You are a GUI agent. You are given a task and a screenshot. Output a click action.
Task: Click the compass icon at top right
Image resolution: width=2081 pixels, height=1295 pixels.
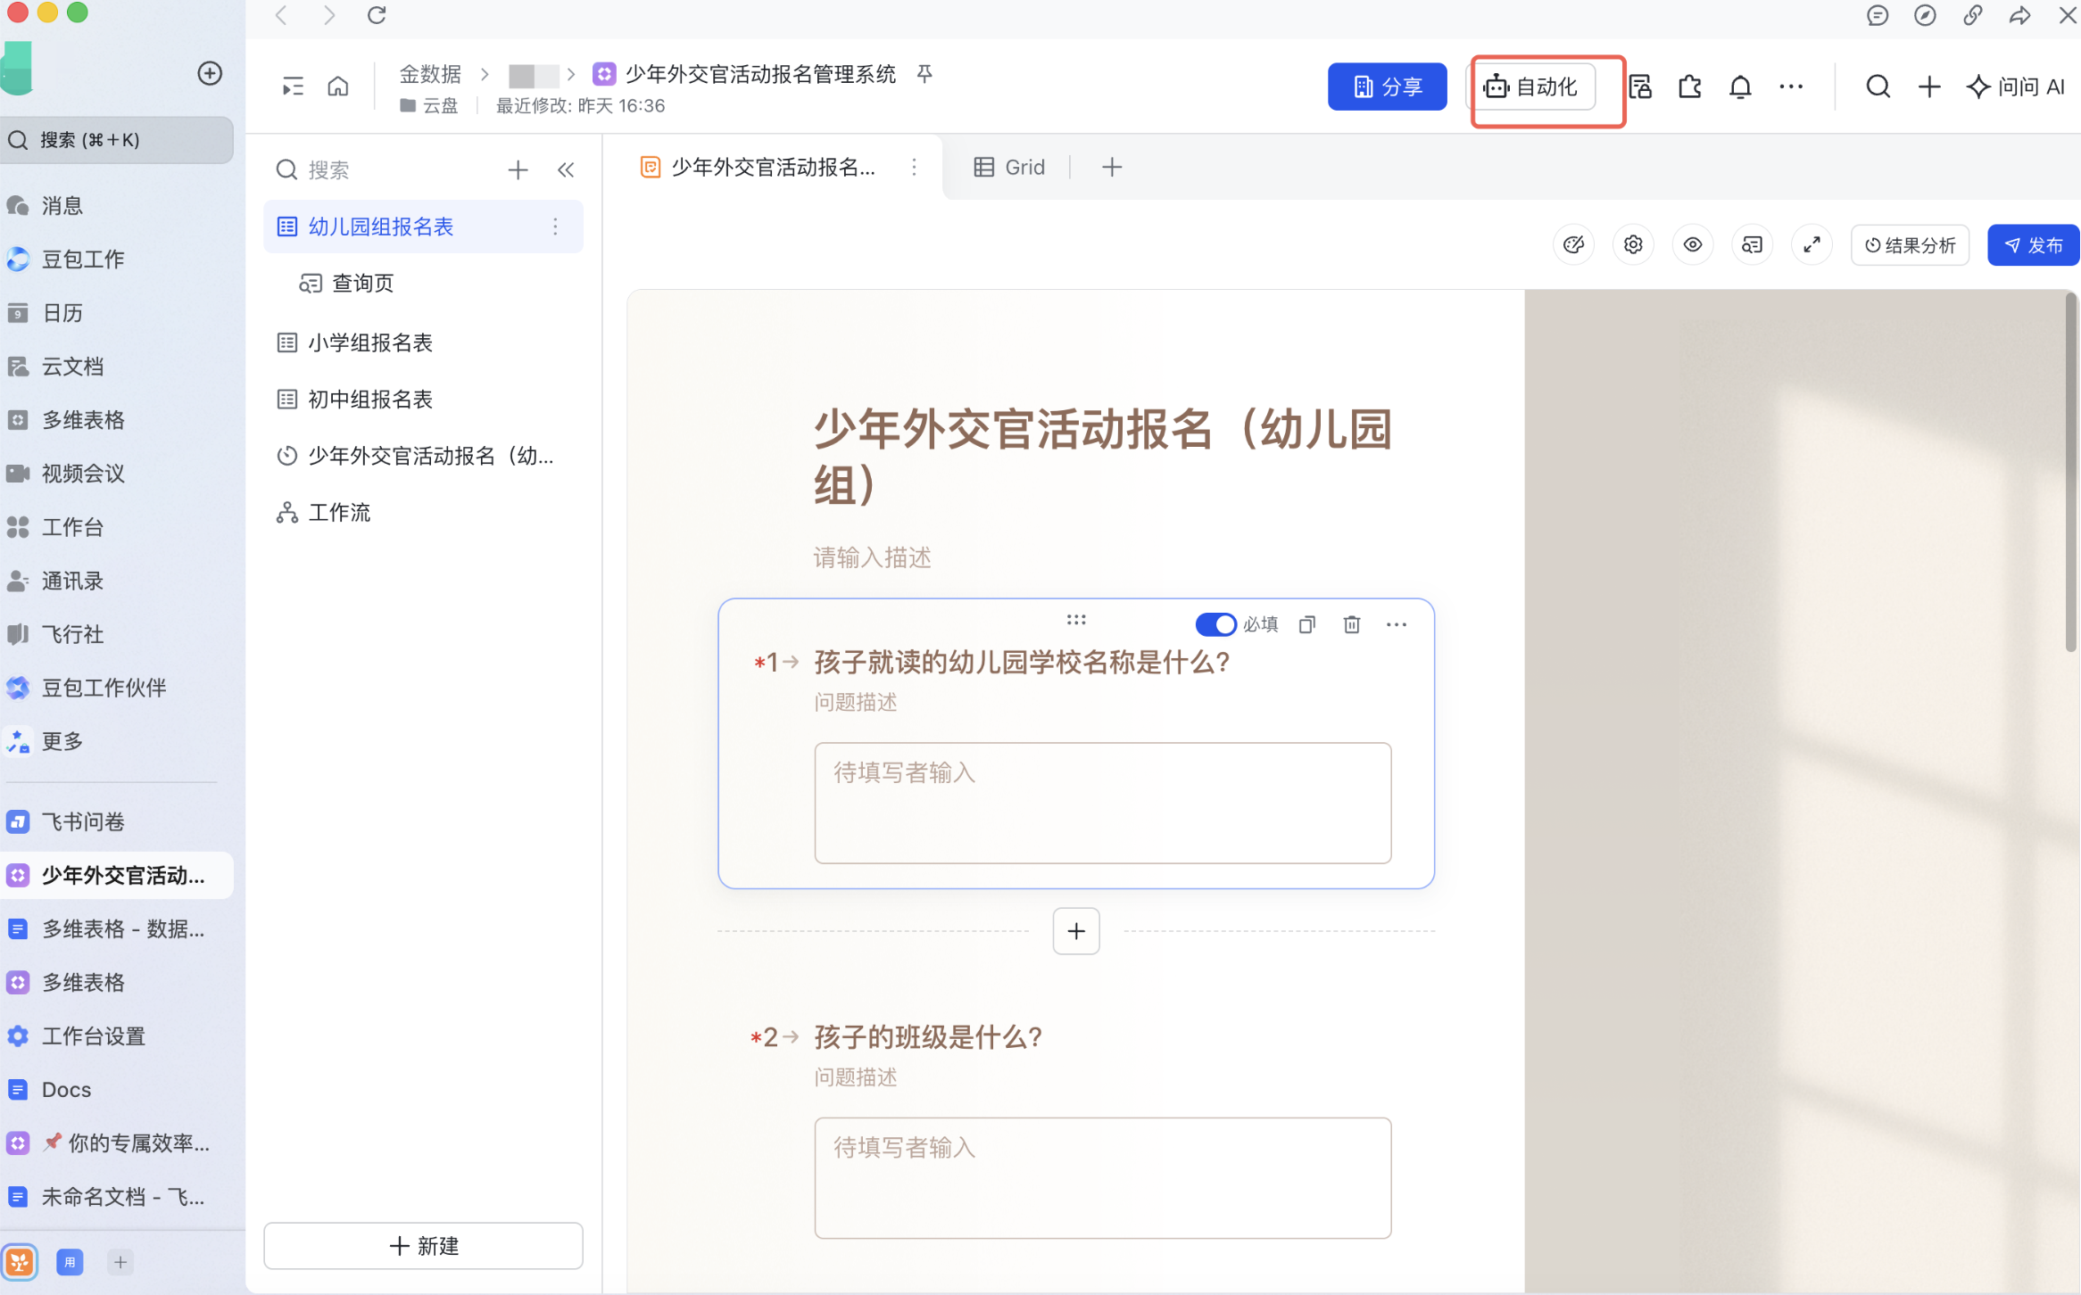point(1925,15)
